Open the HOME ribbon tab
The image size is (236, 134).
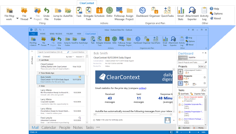43,34
